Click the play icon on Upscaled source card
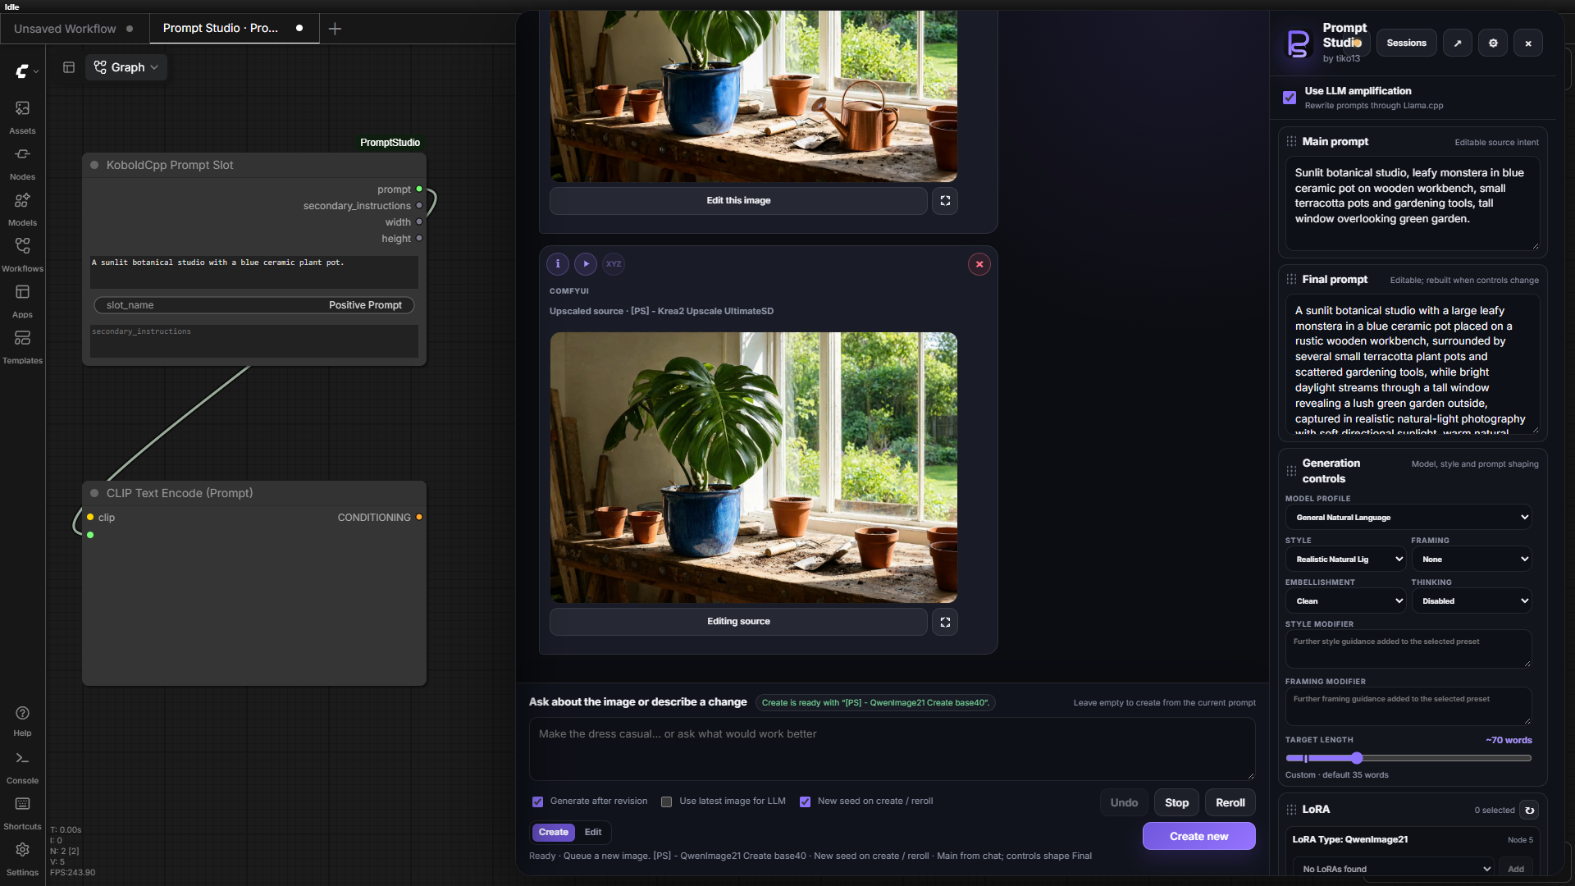The height and width of the screenshot is (886, 1575). pyautogui.click(x=586, y=263)
